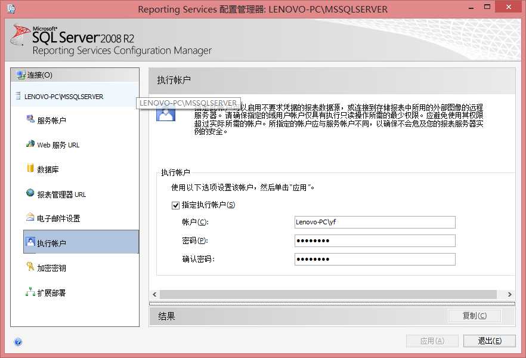Click the 执行帐户 group box title
This screenshot has height=358, width=526.
click(x=175, y=172)
